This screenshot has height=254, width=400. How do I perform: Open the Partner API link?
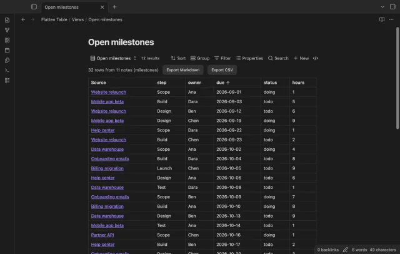tap(102, 235)
